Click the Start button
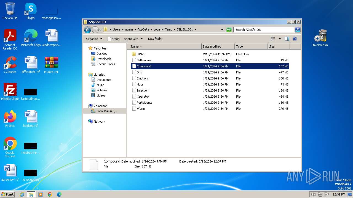The width and height of the screenshot is (353, 198). pyautogui.click(x=7, y=194)
